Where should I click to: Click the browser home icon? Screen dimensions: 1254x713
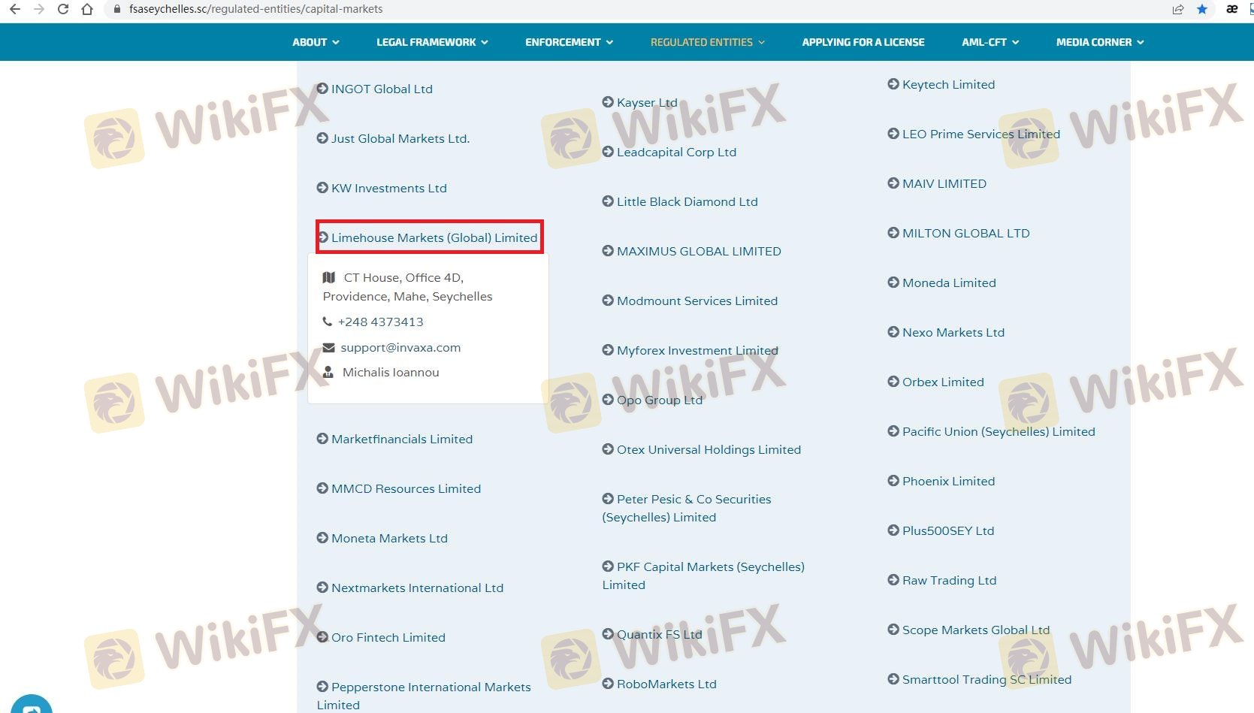87,9
